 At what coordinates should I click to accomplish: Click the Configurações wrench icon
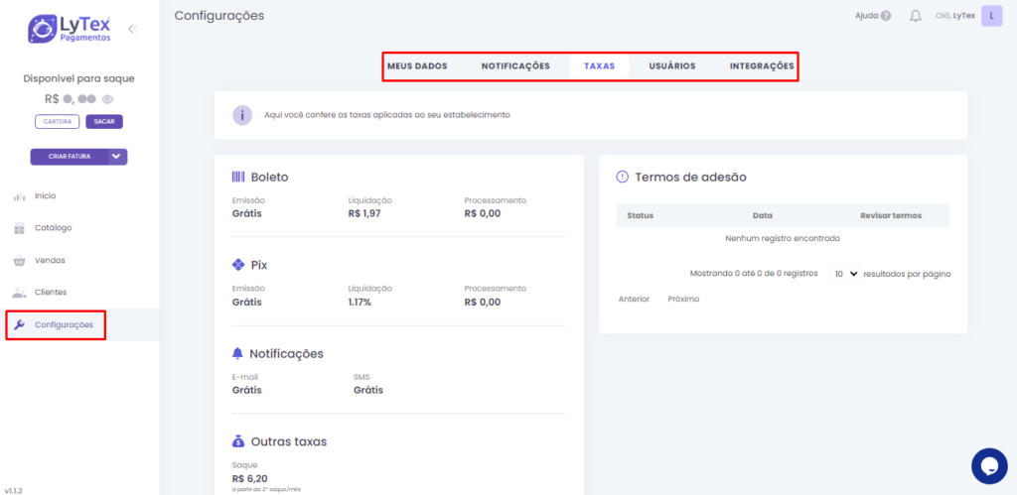coord(19,324)
